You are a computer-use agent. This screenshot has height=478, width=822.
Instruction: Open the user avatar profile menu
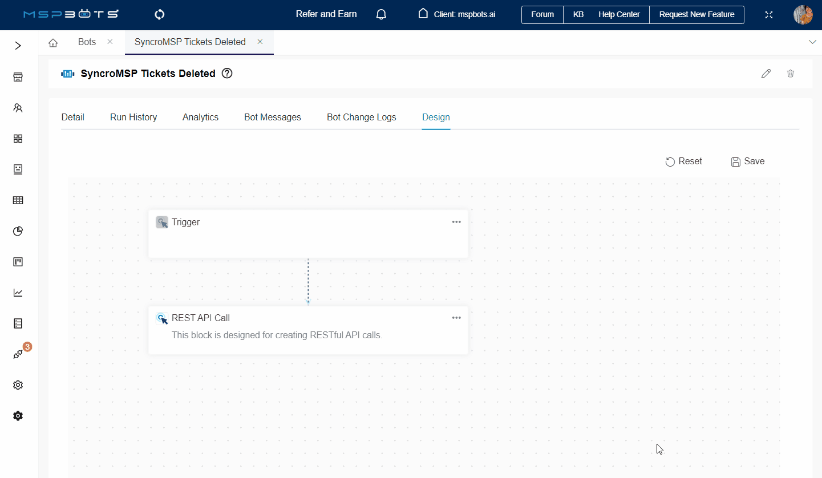tap(803, 15)
